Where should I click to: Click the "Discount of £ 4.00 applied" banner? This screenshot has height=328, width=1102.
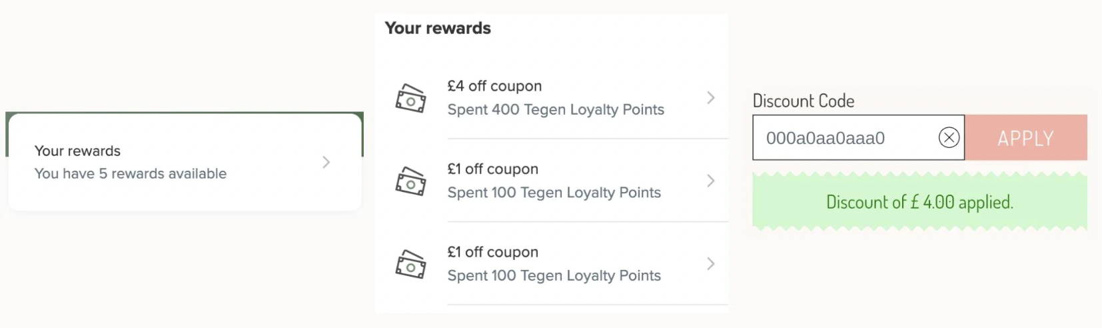919,202
